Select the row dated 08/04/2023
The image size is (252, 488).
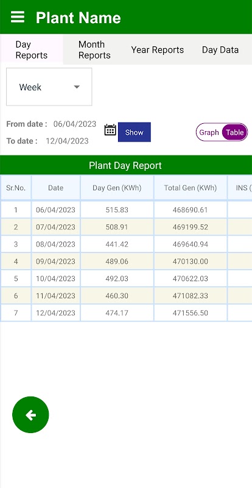coord(126,244)
